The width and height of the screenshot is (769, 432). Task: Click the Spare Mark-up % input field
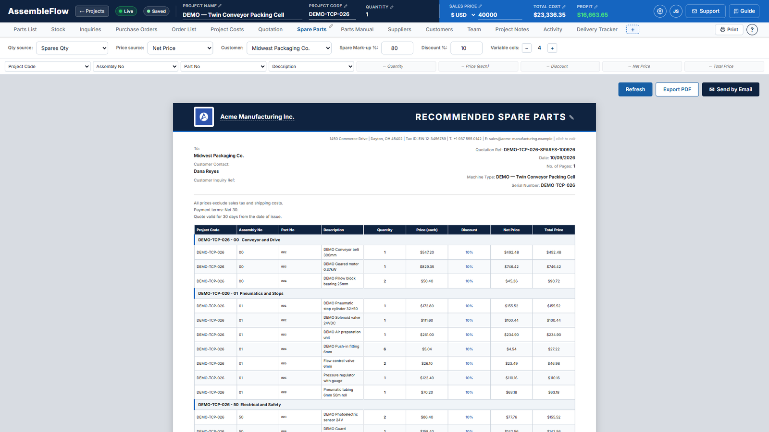[x=397, y=48]
